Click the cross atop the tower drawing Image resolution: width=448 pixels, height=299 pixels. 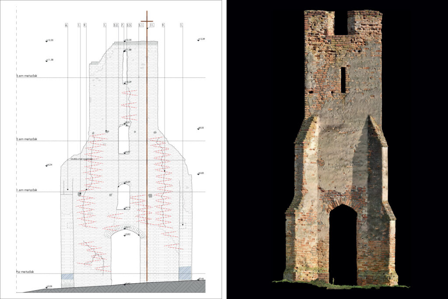pyautogui.click(x=147, y=20)
